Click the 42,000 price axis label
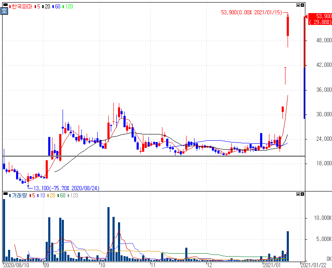This screenshot has width=332, height=268. (x=324, y=65)
